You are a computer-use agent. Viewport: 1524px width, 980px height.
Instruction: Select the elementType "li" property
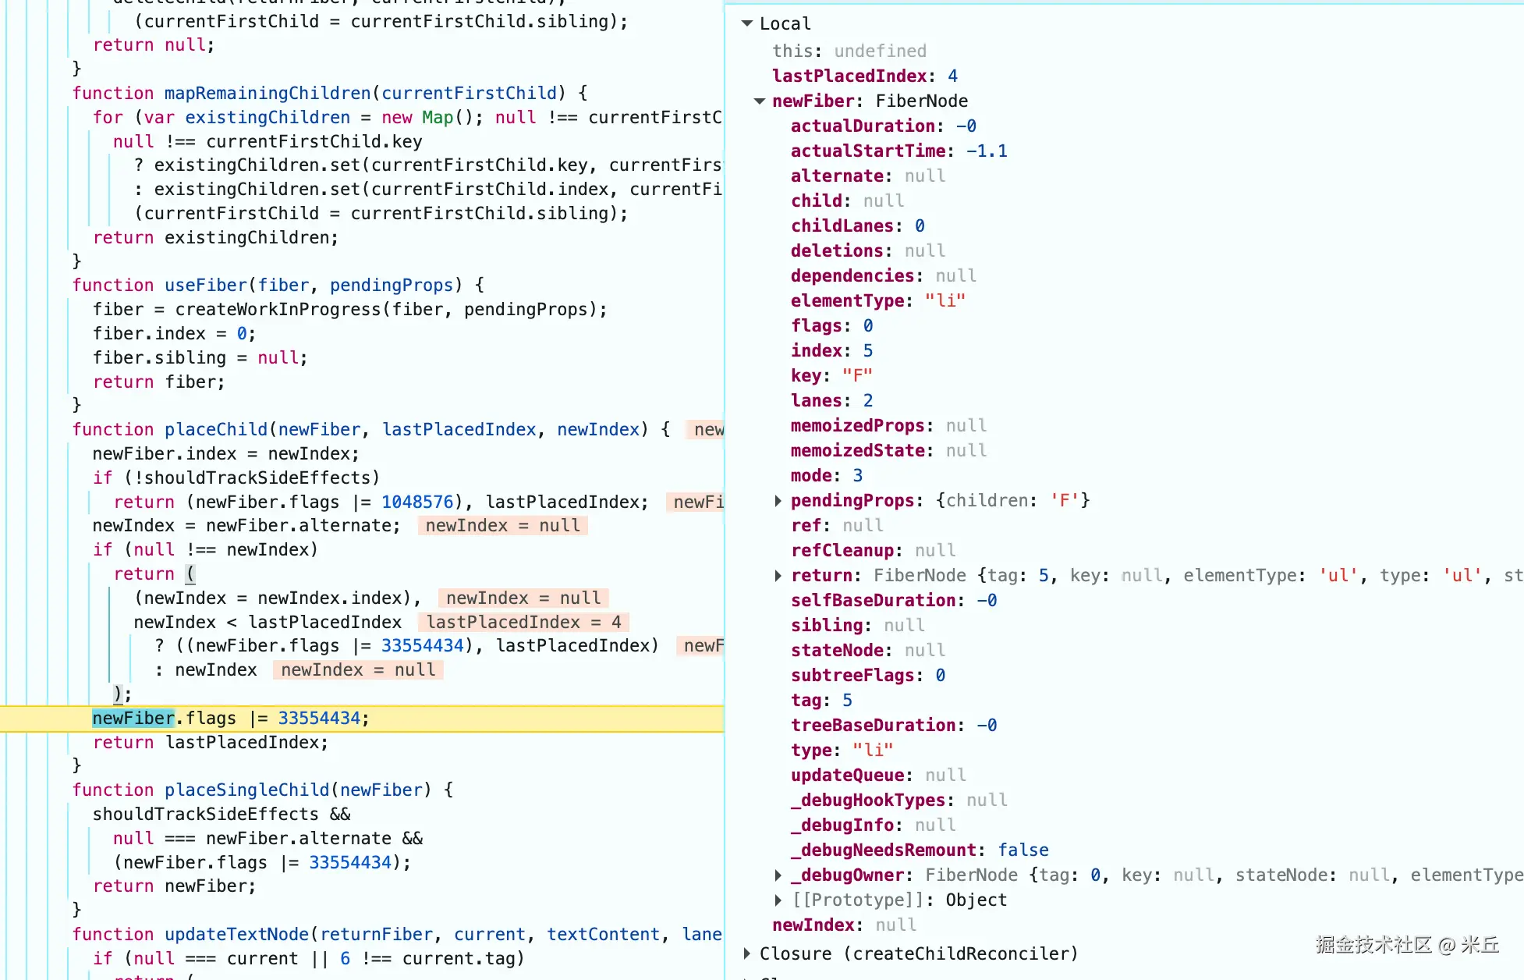pos(878,301)
